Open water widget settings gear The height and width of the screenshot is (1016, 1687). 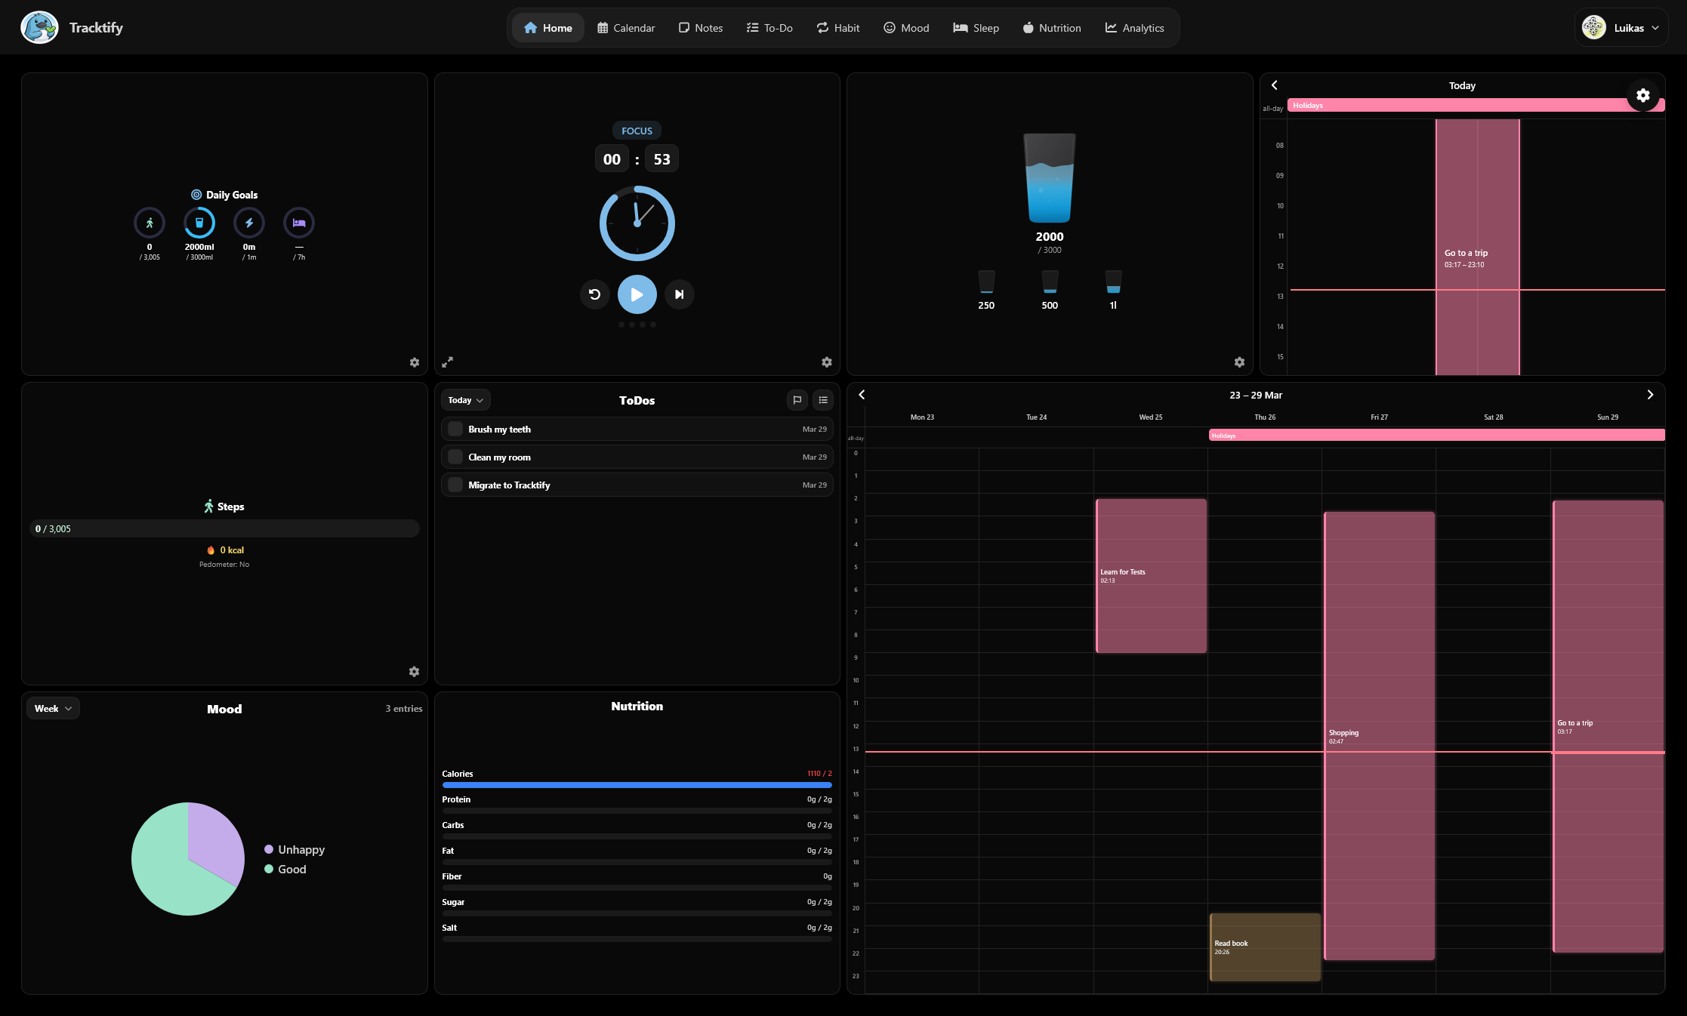click(x=1239, y=362)
